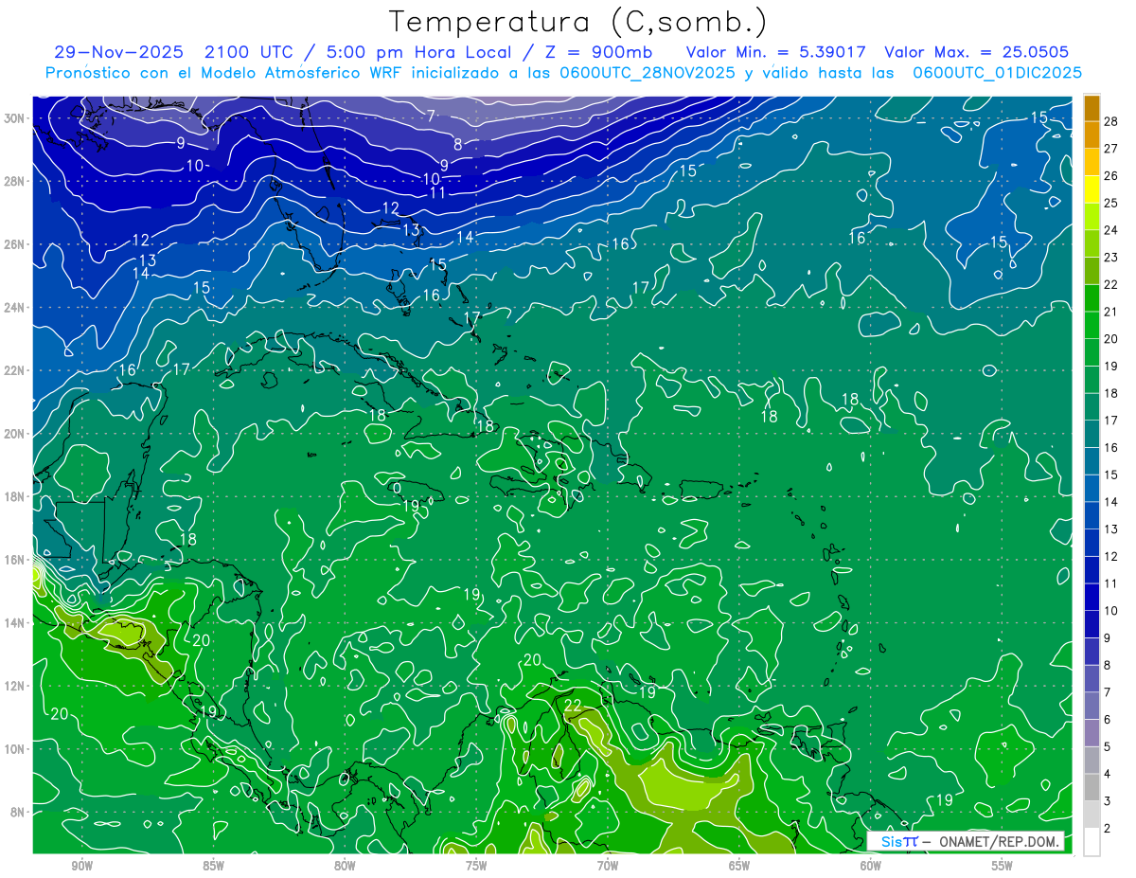Click the "75W" longitude label
The width and height of the screenshot is (1136, 878).
point(476,866)
